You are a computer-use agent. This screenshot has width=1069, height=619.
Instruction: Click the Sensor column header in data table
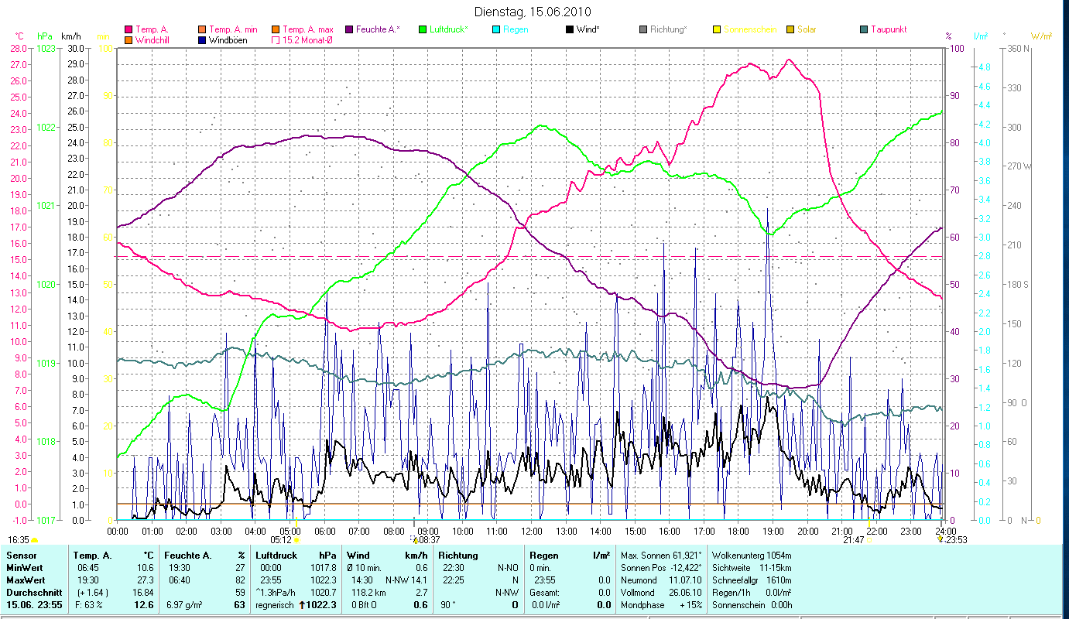20,555
